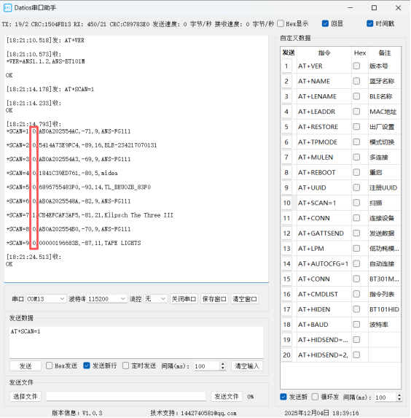Click the file path input field

point(126,396)
